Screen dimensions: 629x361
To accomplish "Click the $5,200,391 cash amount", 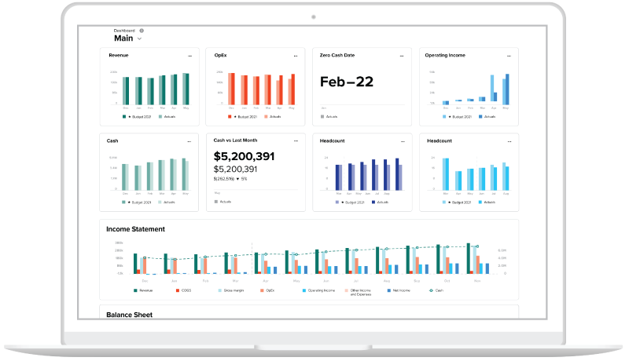I will pyautogui.click(x=244, y=156).
